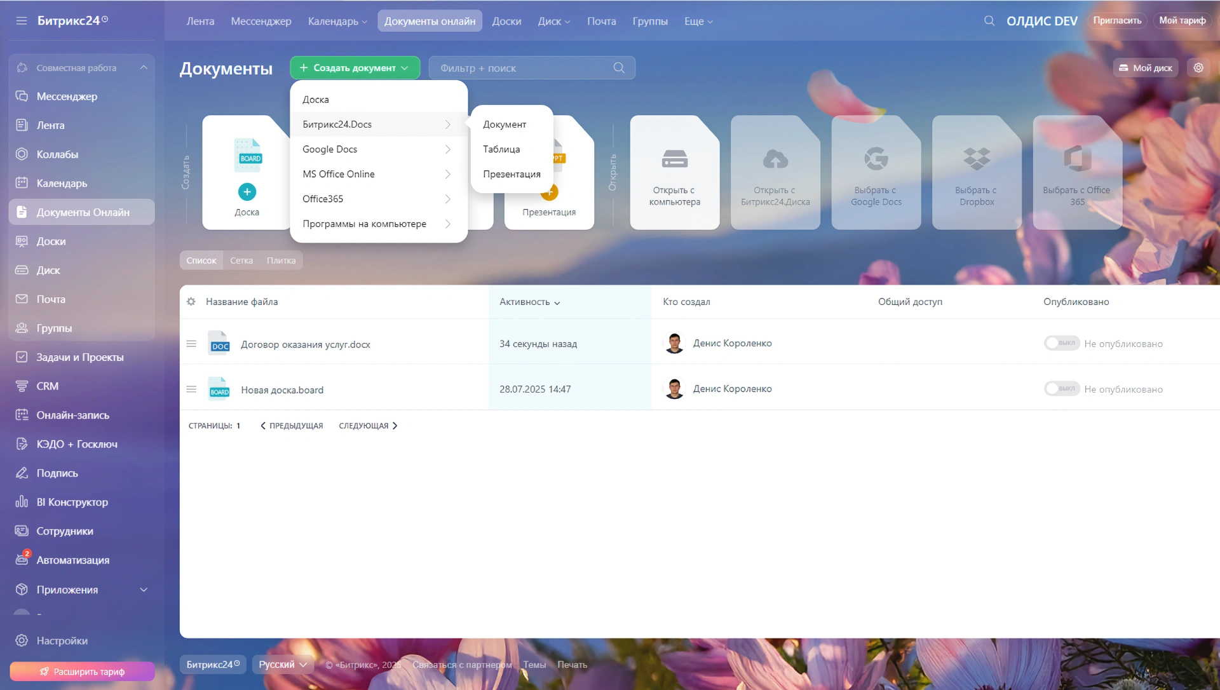Click the Расширить тариф button
Viewport: 1220px width, 690px height.
(82, 672)
